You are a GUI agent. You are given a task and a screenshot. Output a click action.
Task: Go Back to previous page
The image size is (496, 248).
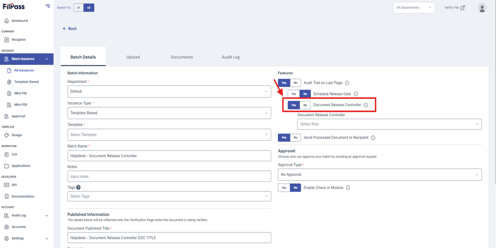70,29
